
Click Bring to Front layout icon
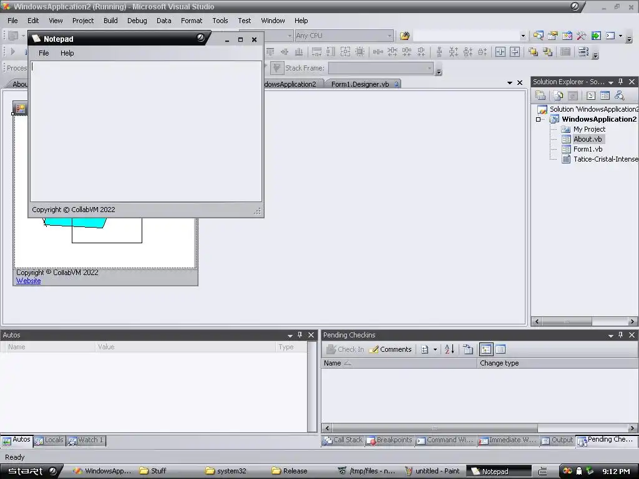(x=533, y=52)
